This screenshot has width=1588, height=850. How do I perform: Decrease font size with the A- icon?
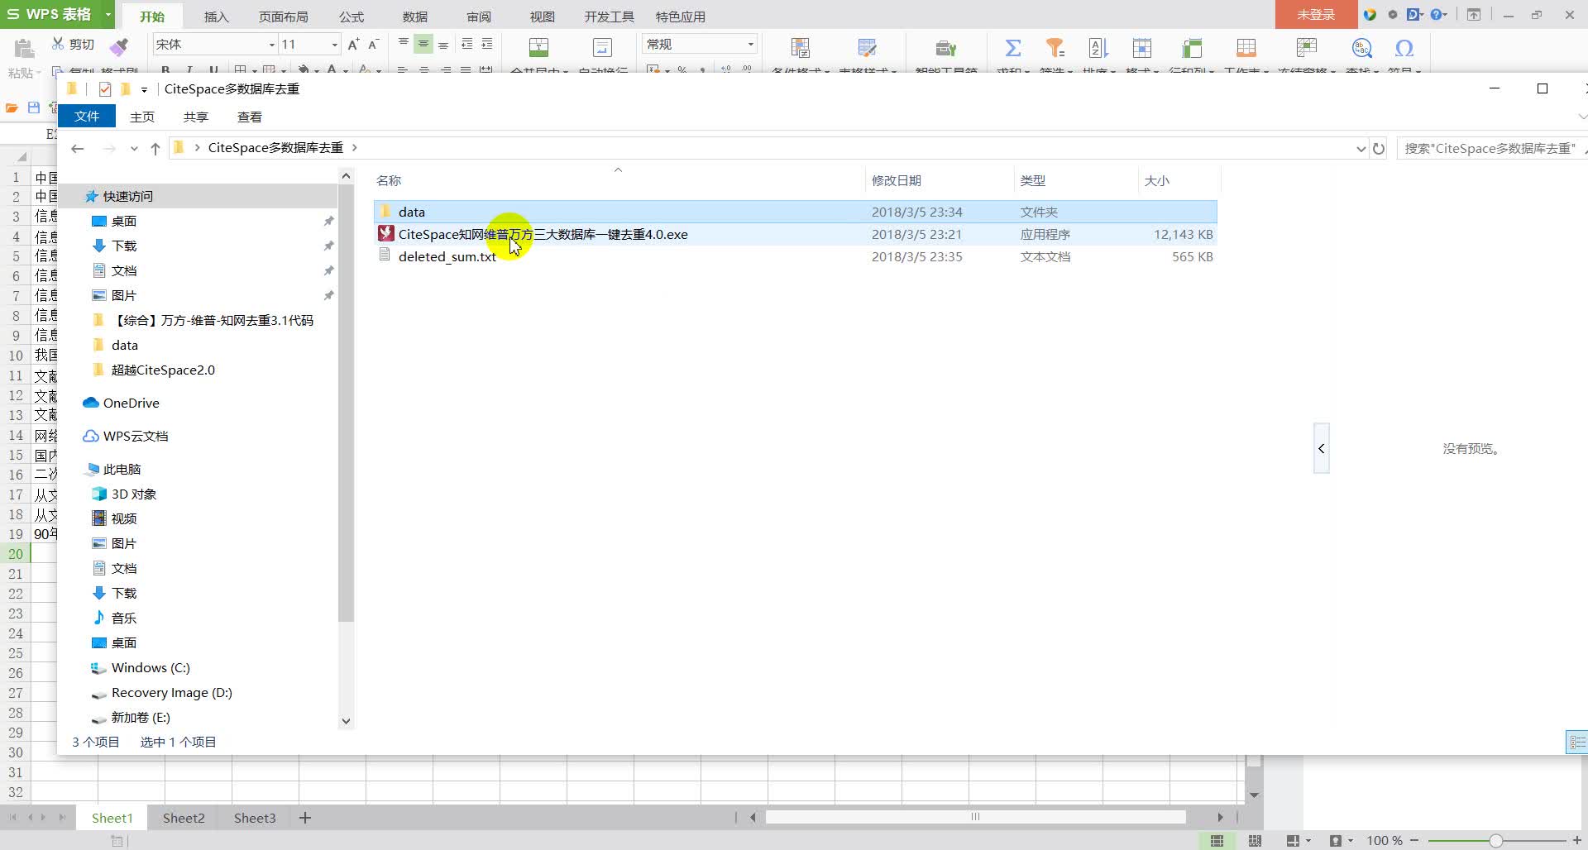pos(373,44)
